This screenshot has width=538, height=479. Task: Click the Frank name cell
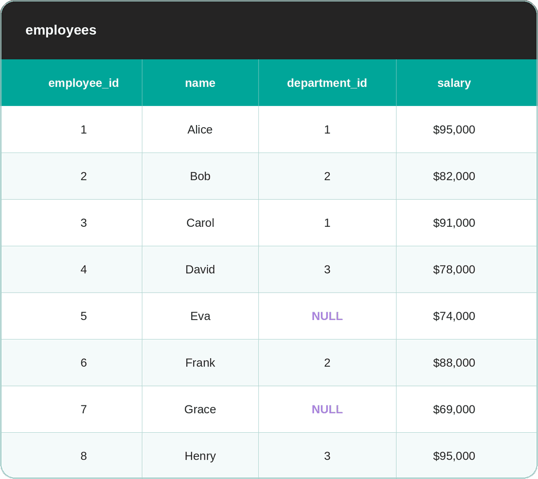200,362
